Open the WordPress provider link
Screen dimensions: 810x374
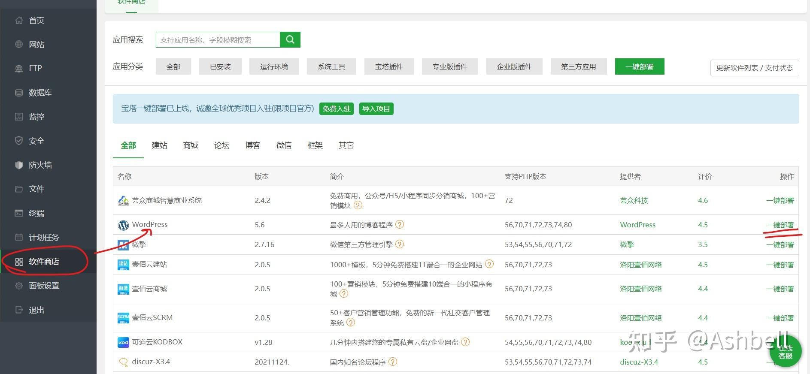pos(637,225)
